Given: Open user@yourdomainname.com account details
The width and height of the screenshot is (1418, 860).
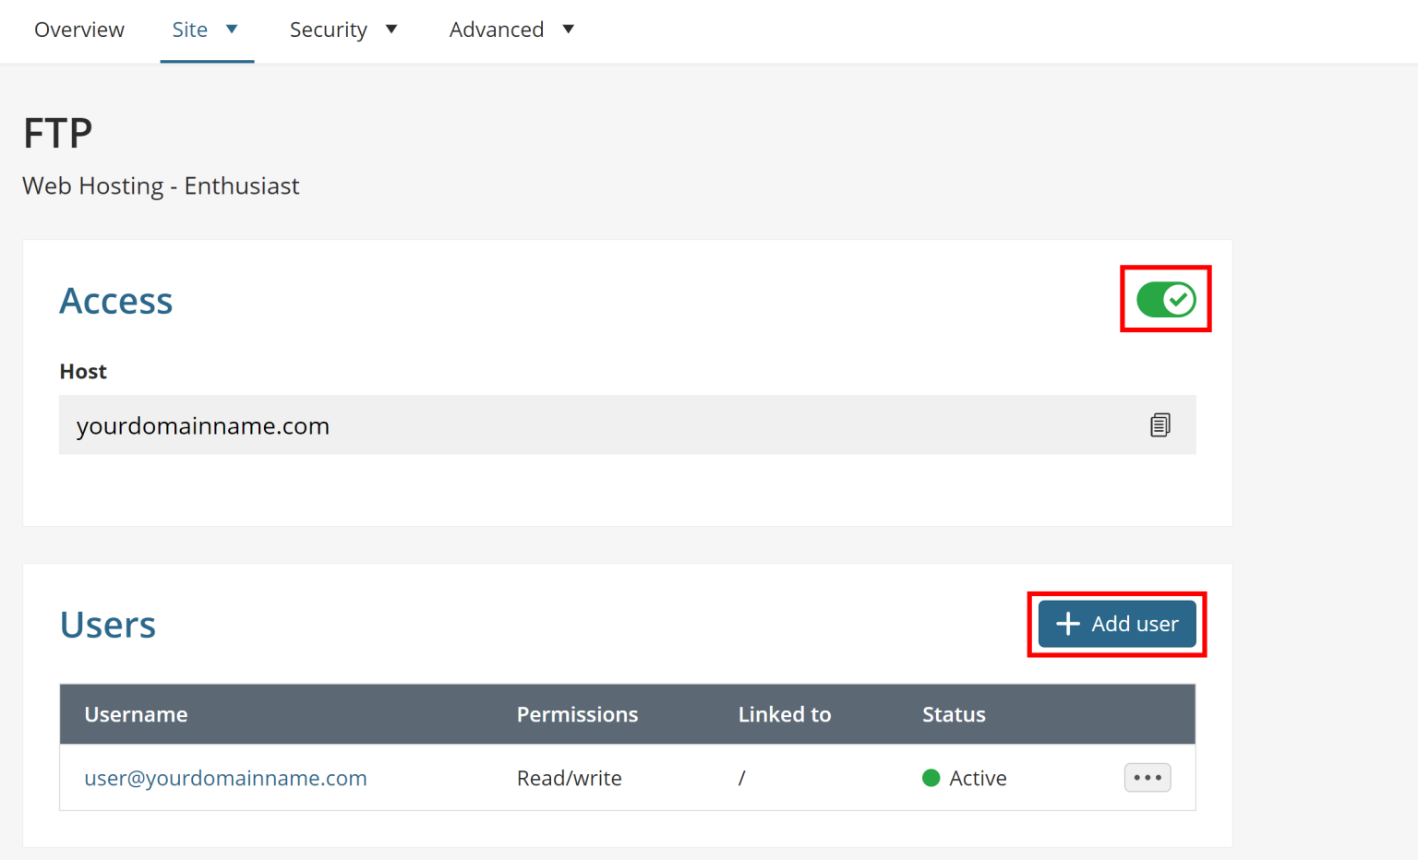Looking at the screenshot, I should [x=225, y=778].
